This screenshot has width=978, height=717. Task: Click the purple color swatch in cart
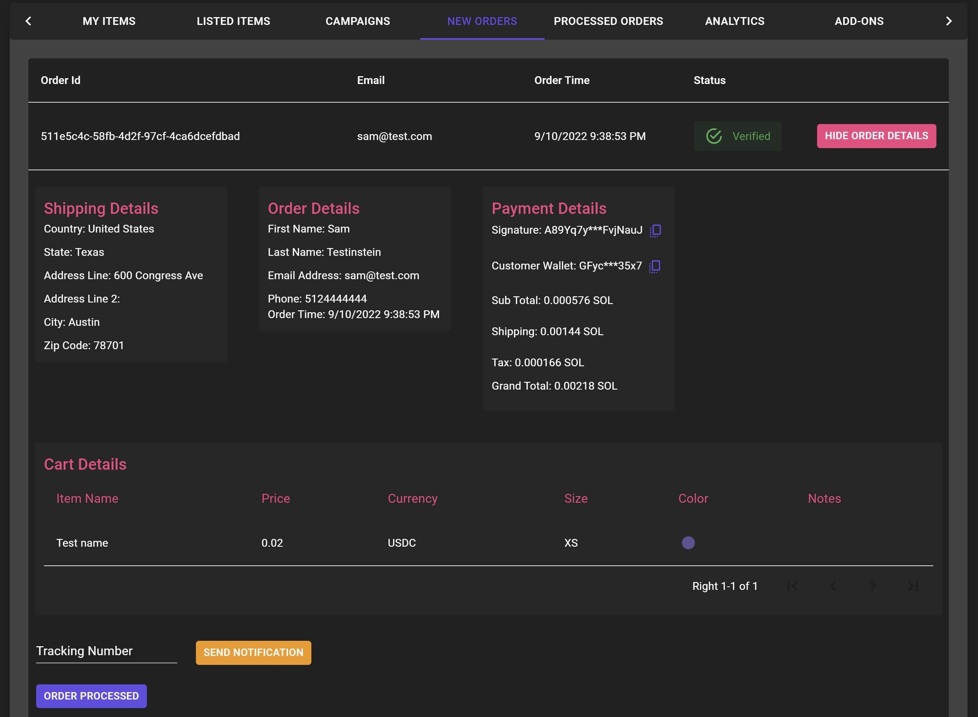click(x=688, y=542)
